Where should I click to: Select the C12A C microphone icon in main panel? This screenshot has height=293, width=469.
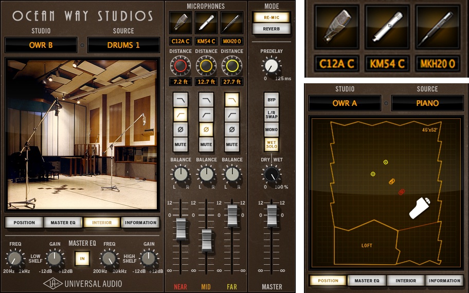tap(181, 23)
